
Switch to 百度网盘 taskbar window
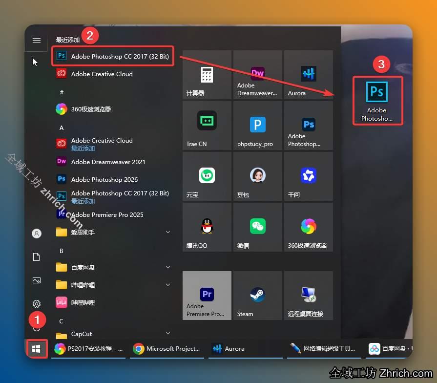coord(389,348)
